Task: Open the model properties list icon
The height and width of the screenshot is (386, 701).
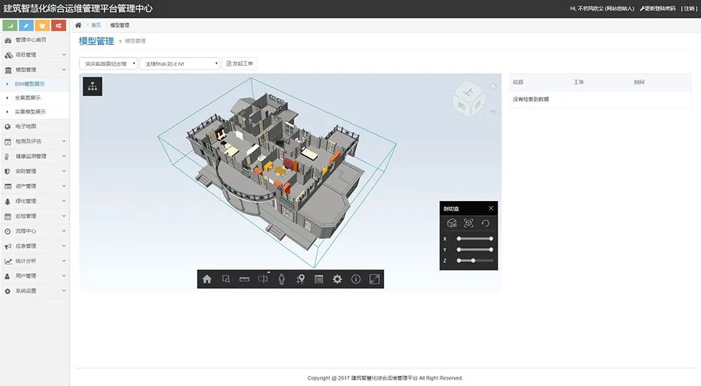Action: click(319, 279)
